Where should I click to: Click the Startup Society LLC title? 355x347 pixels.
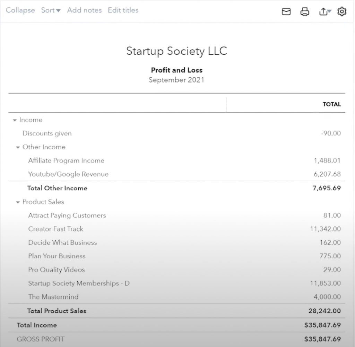coord(176,51)
